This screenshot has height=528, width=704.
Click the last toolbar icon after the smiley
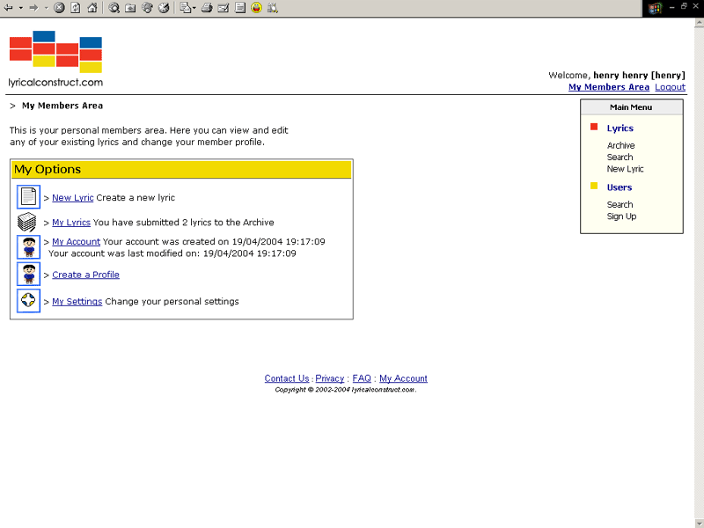(273, 8)
